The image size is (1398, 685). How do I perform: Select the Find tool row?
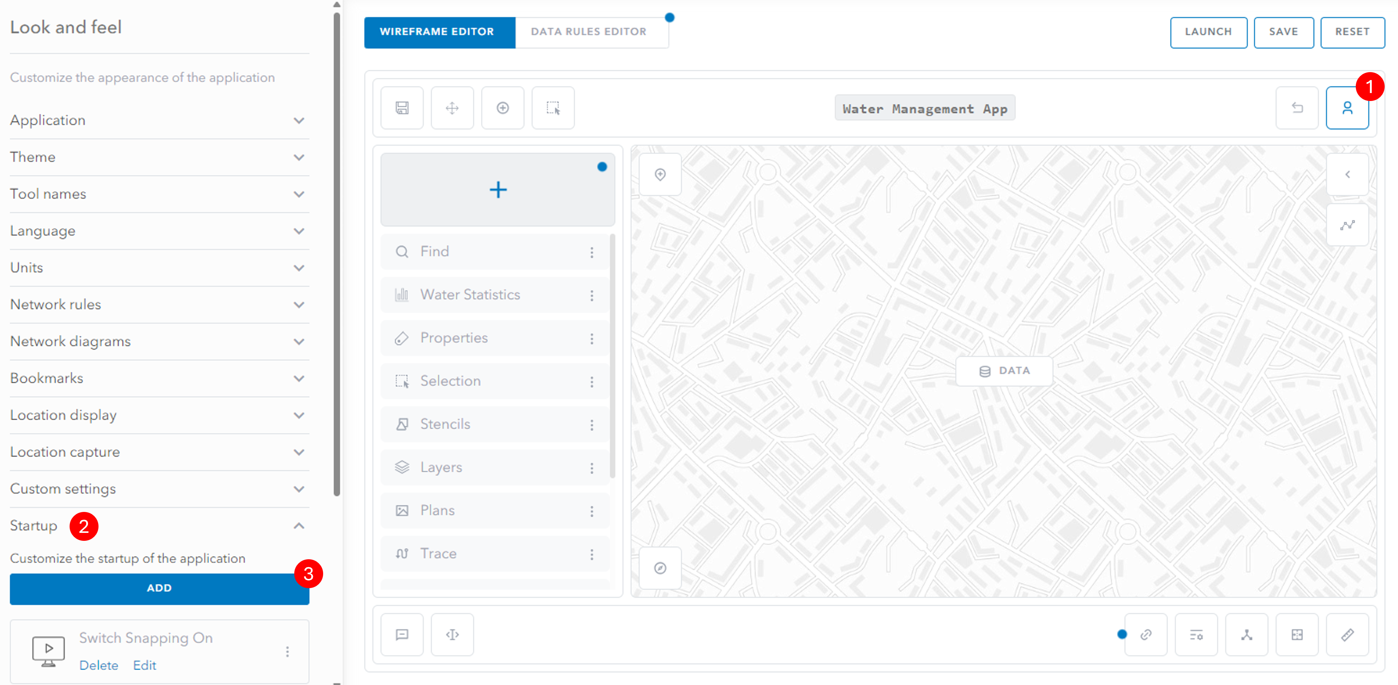pyautogui.click(x=494, y=252)
